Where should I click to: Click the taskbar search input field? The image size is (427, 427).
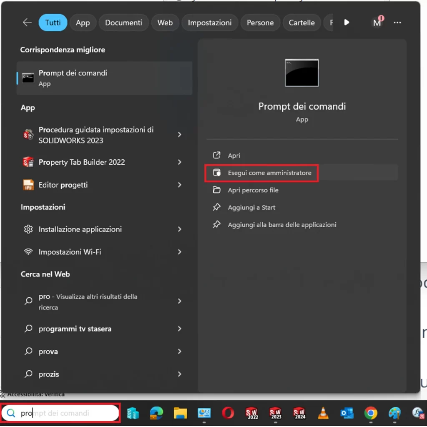click(67, 413)
